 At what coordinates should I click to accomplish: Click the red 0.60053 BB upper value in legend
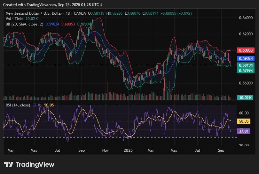tap(68, 24)
